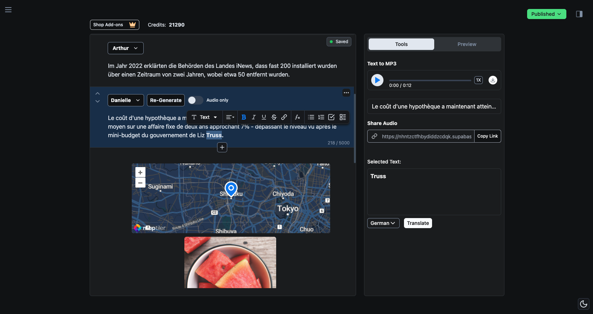Screen dimensions: 593x314
Task: Open the Published status dropdown
Action: pos(547,14)
